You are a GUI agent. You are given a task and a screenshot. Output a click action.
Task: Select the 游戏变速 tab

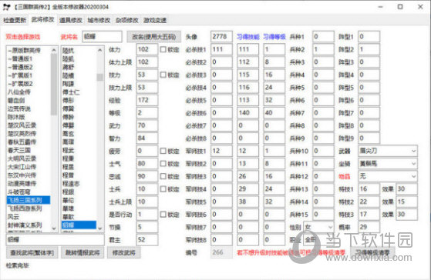coord(155,20)
